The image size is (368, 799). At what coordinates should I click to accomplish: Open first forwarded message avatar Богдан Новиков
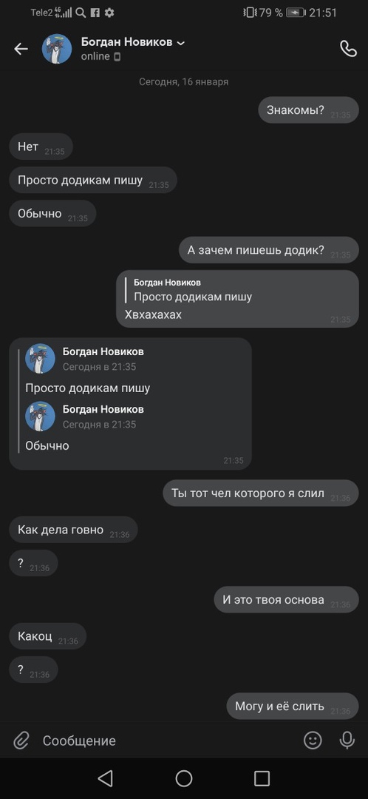click(x=40, y=359)
